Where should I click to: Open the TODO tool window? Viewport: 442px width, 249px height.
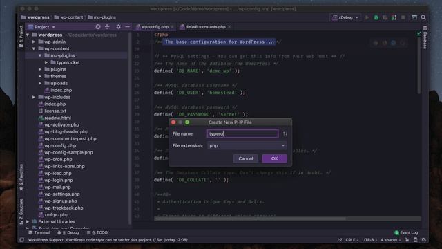[x=97, y=233]
